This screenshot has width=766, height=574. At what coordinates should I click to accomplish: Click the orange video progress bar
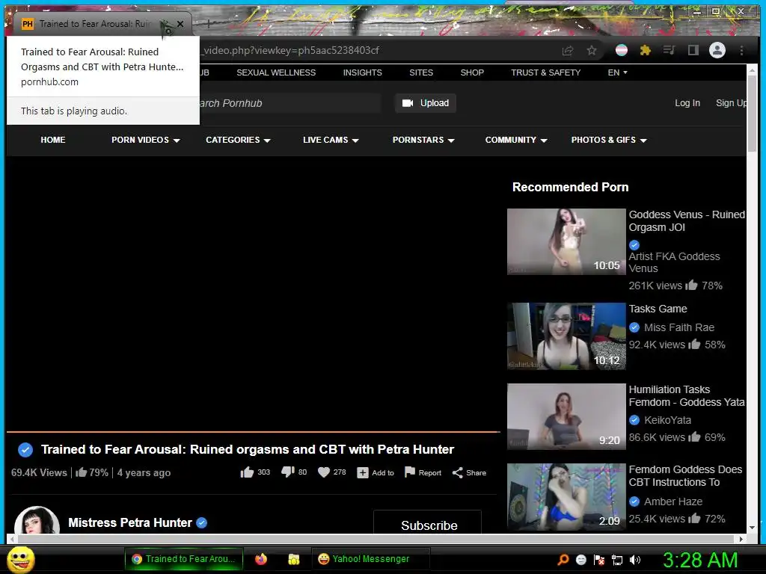tap(253, 432)
